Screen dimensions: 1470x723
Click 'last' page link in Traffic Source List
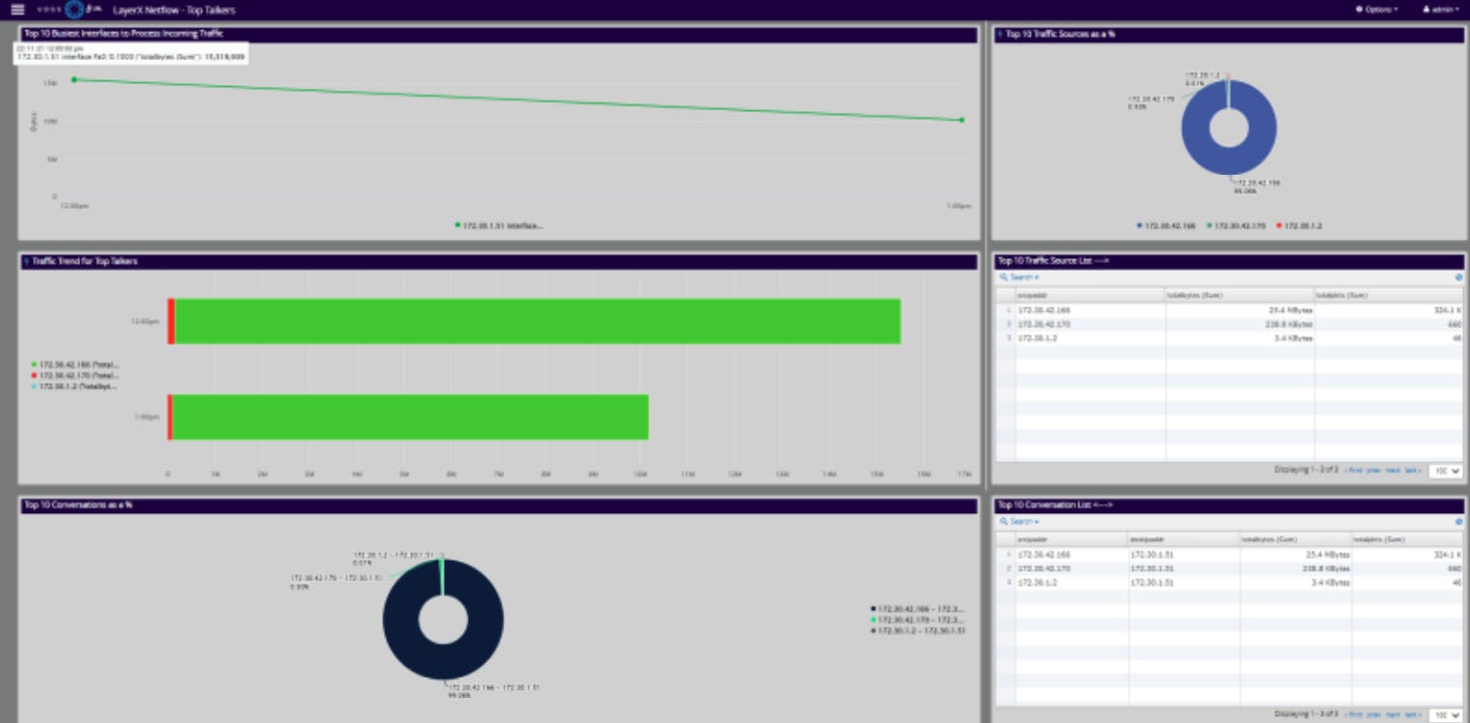(x=1413, y=471)
